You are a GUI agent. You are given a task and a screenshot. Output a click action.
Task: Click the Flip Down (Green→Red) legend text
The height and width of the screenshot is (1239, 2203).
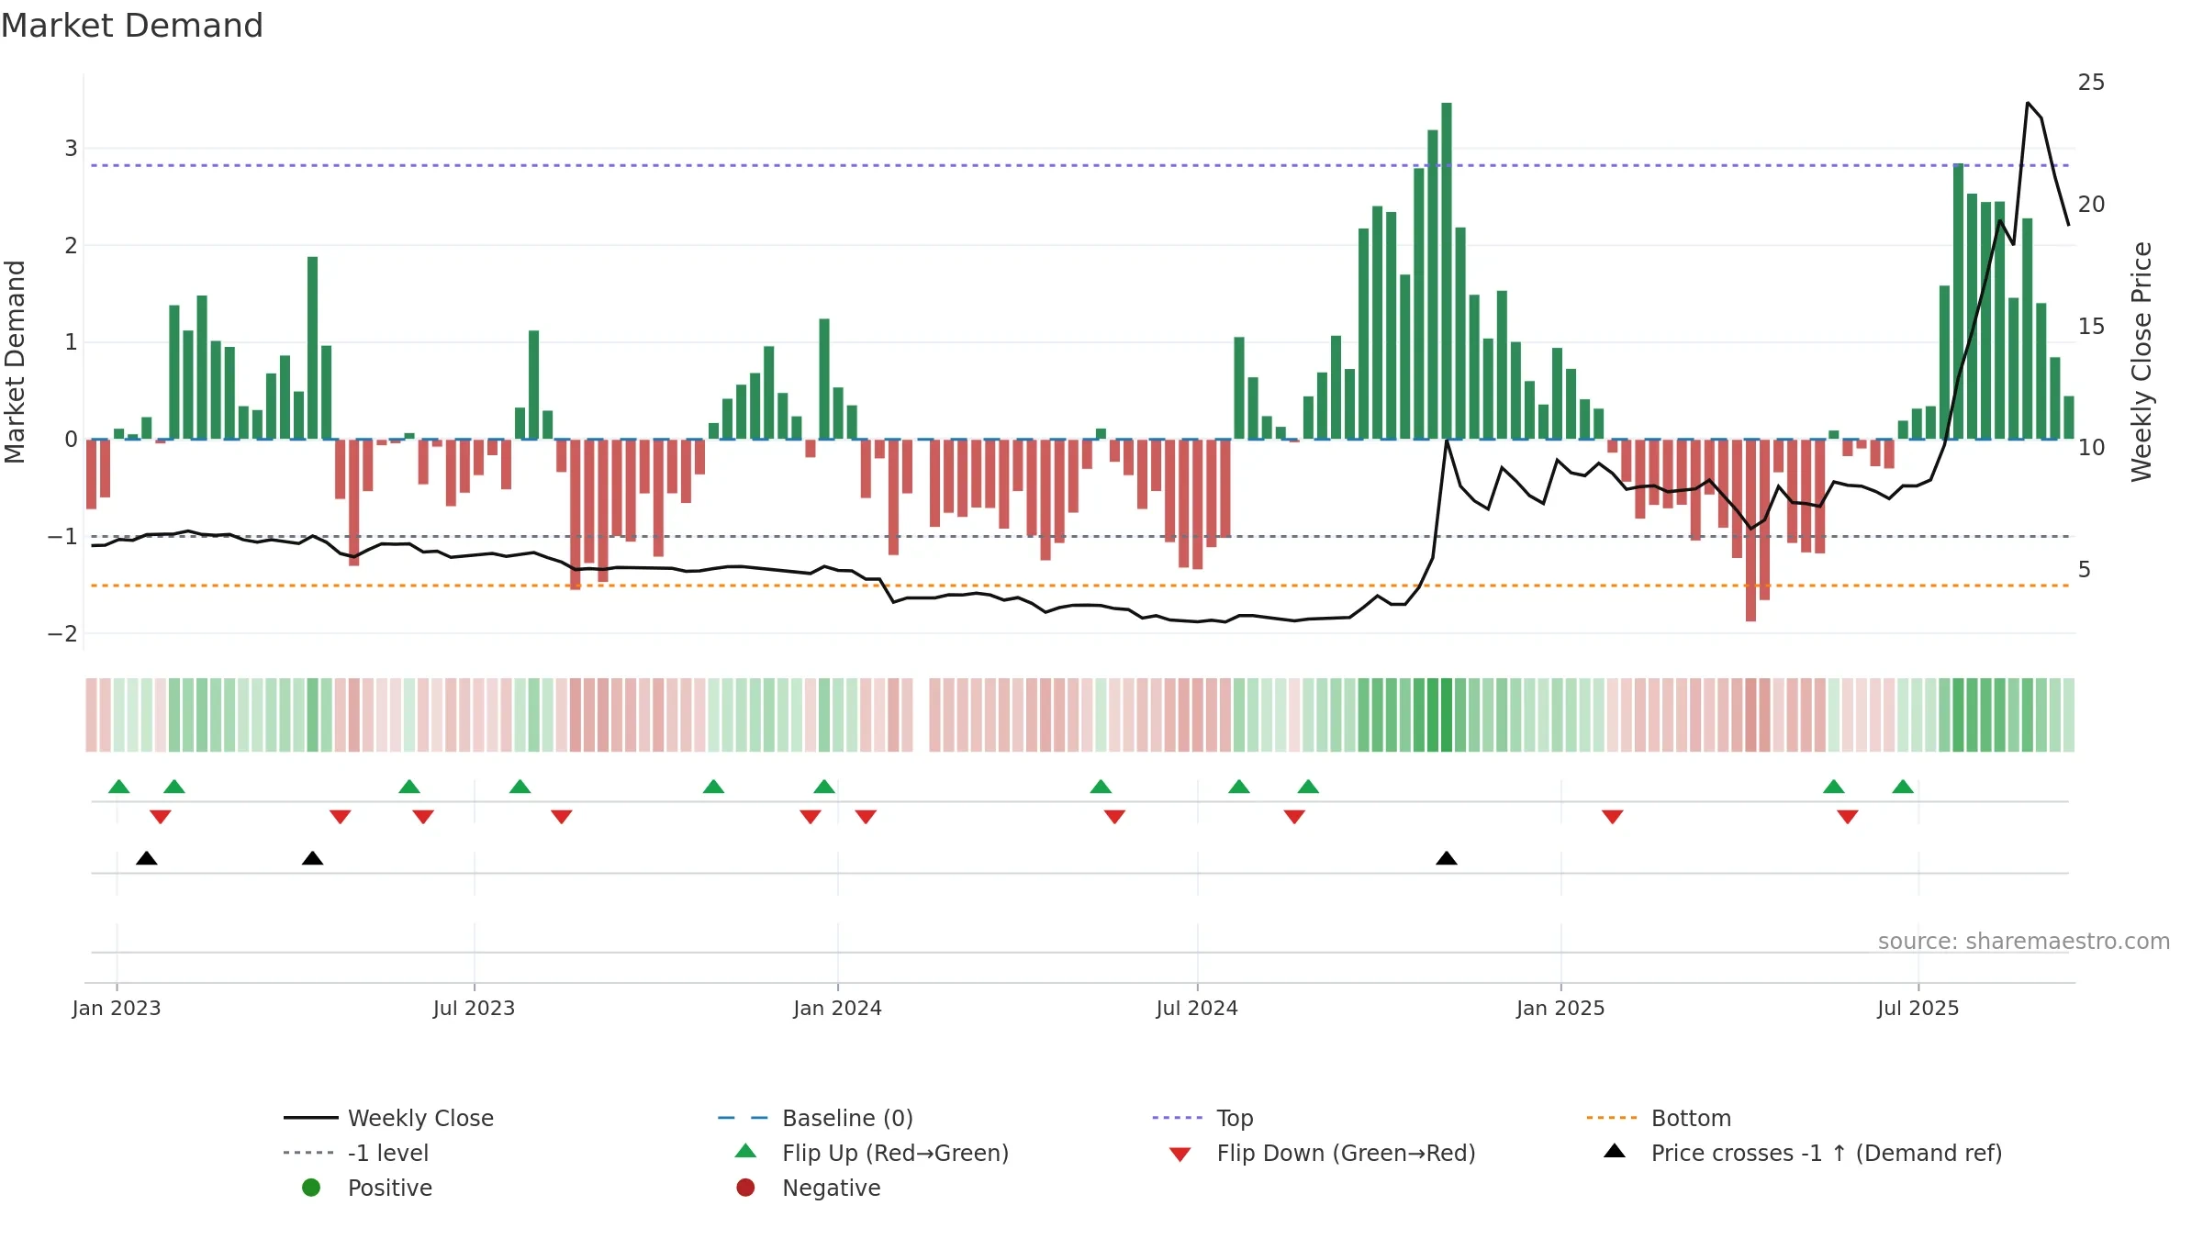[x=1346, y=1153]
